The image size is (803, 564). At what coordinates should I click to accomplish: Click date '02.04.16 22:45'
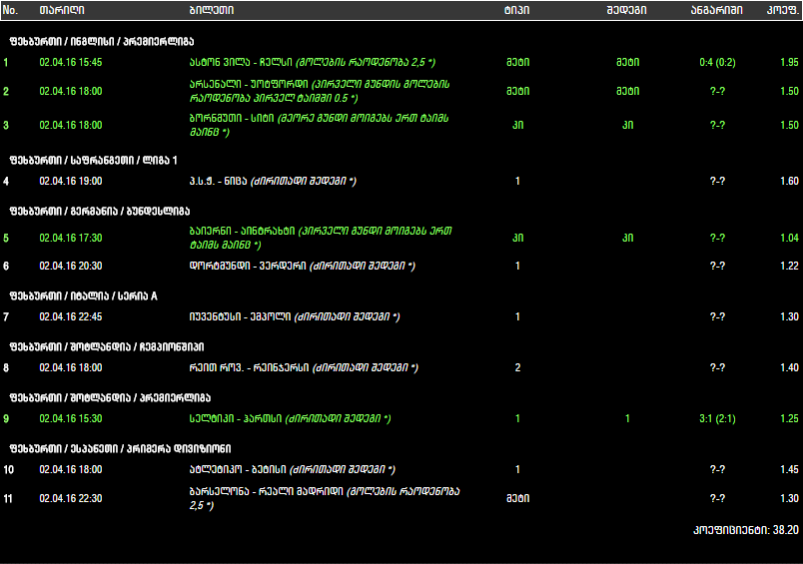coord(71,316)
